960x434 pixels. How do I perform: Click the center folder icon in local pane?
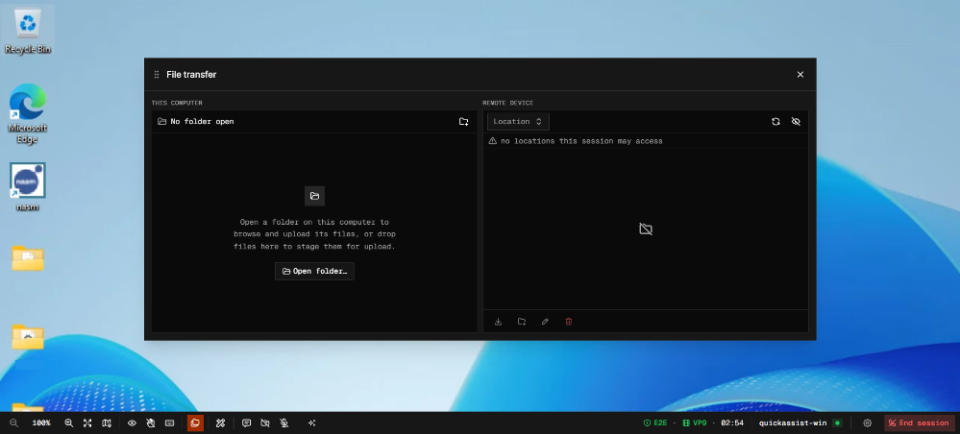[314, 196]
